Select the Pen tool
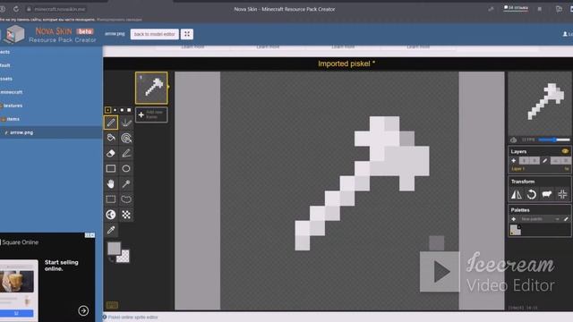The width and height of the screenshot is (573, 322). pos(111,123)
